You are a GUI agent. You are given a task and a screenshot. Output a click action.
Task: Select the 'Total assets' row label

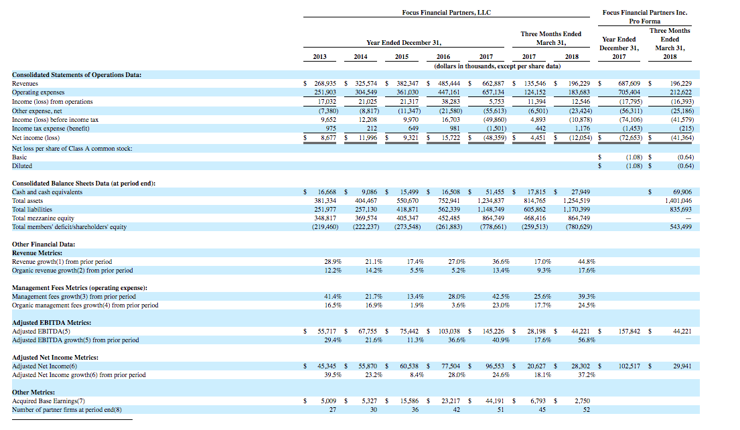pos(27,201)
